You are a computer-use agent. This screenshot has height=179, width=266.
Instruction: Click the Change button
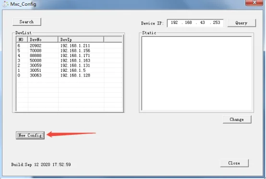pyautogui.click(x=237, y=120)
